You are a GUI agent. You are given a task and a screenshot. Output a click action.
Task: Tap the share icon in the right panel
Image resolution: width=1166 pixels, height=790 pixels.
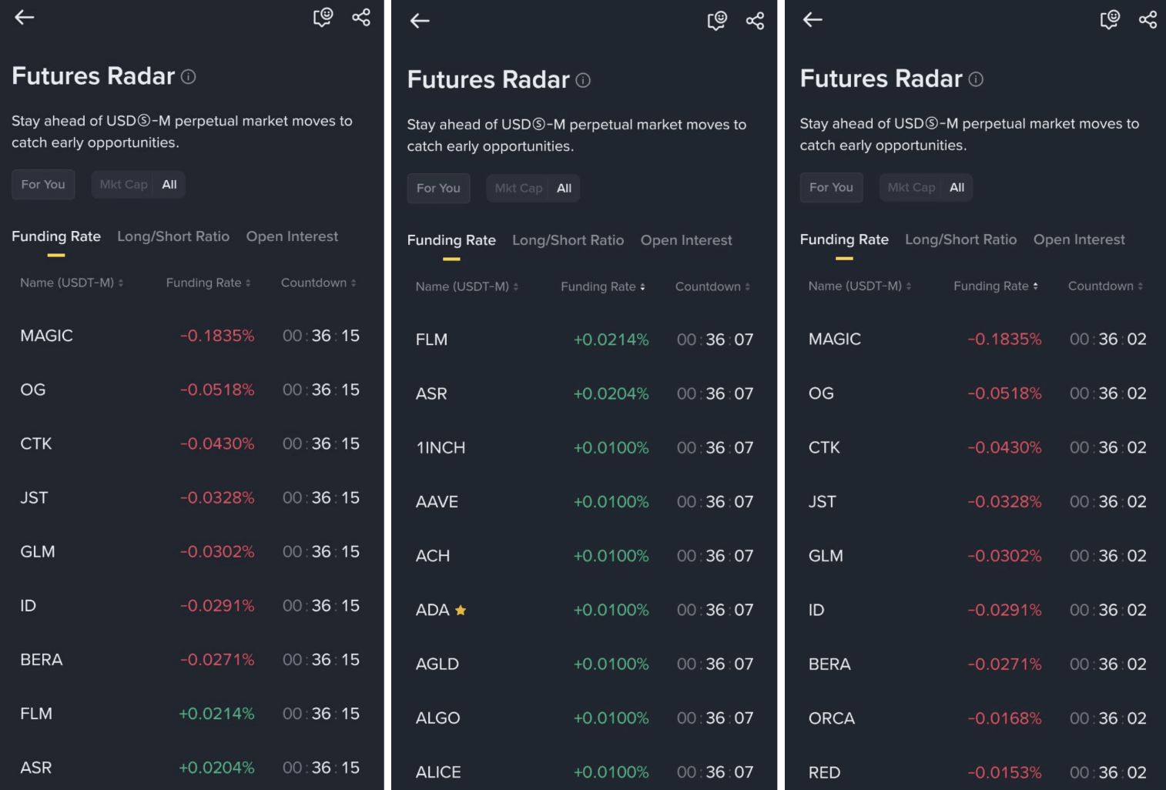pyautogui.click(x=1148, y=19)
